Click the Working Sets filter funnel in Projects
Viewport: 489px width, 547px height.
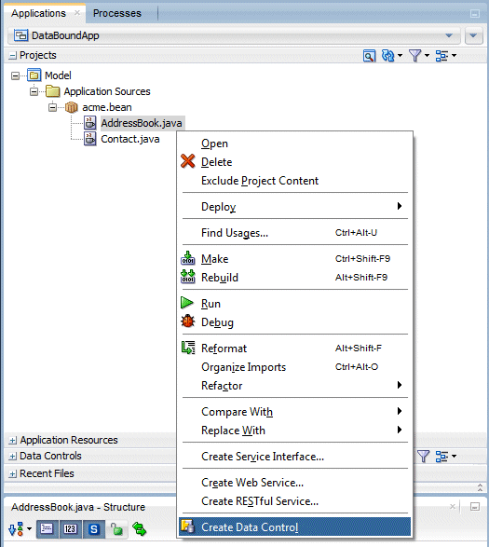click(415, 56)
